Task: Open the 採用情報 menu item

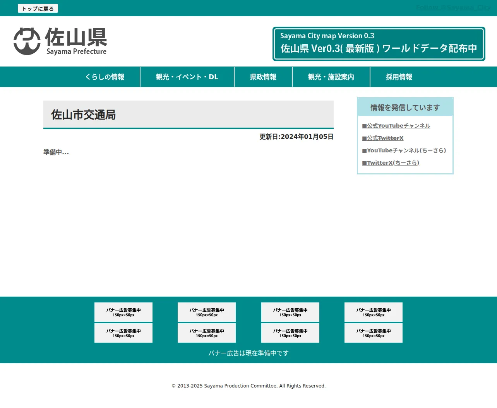Action: click(x=399, y=77)
